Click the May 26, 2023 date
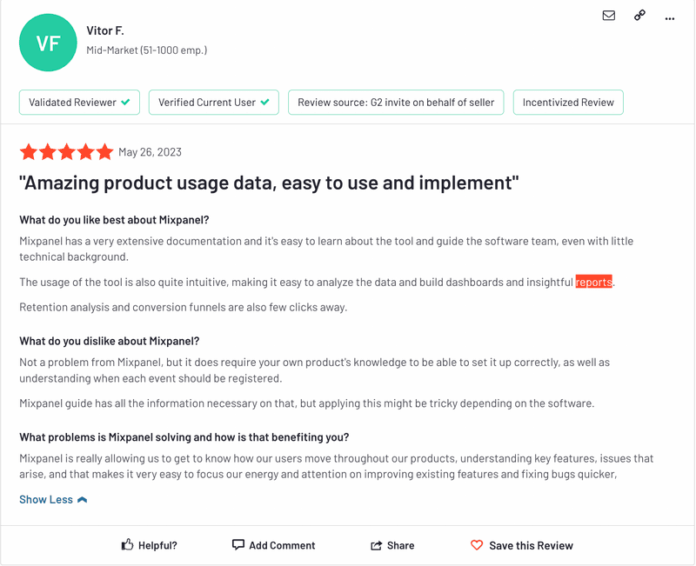The image size is (696, 566). tap(150, 152)
